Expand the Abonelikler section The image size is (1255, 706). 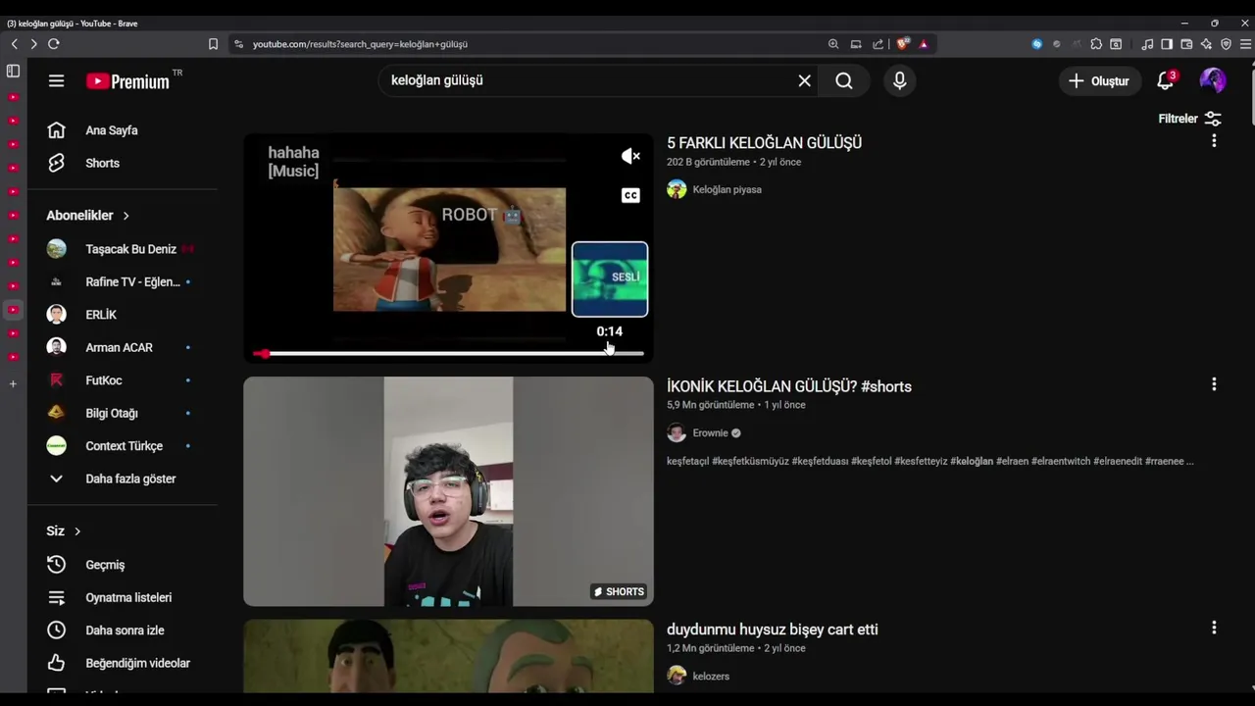click(x=88, y=215)
